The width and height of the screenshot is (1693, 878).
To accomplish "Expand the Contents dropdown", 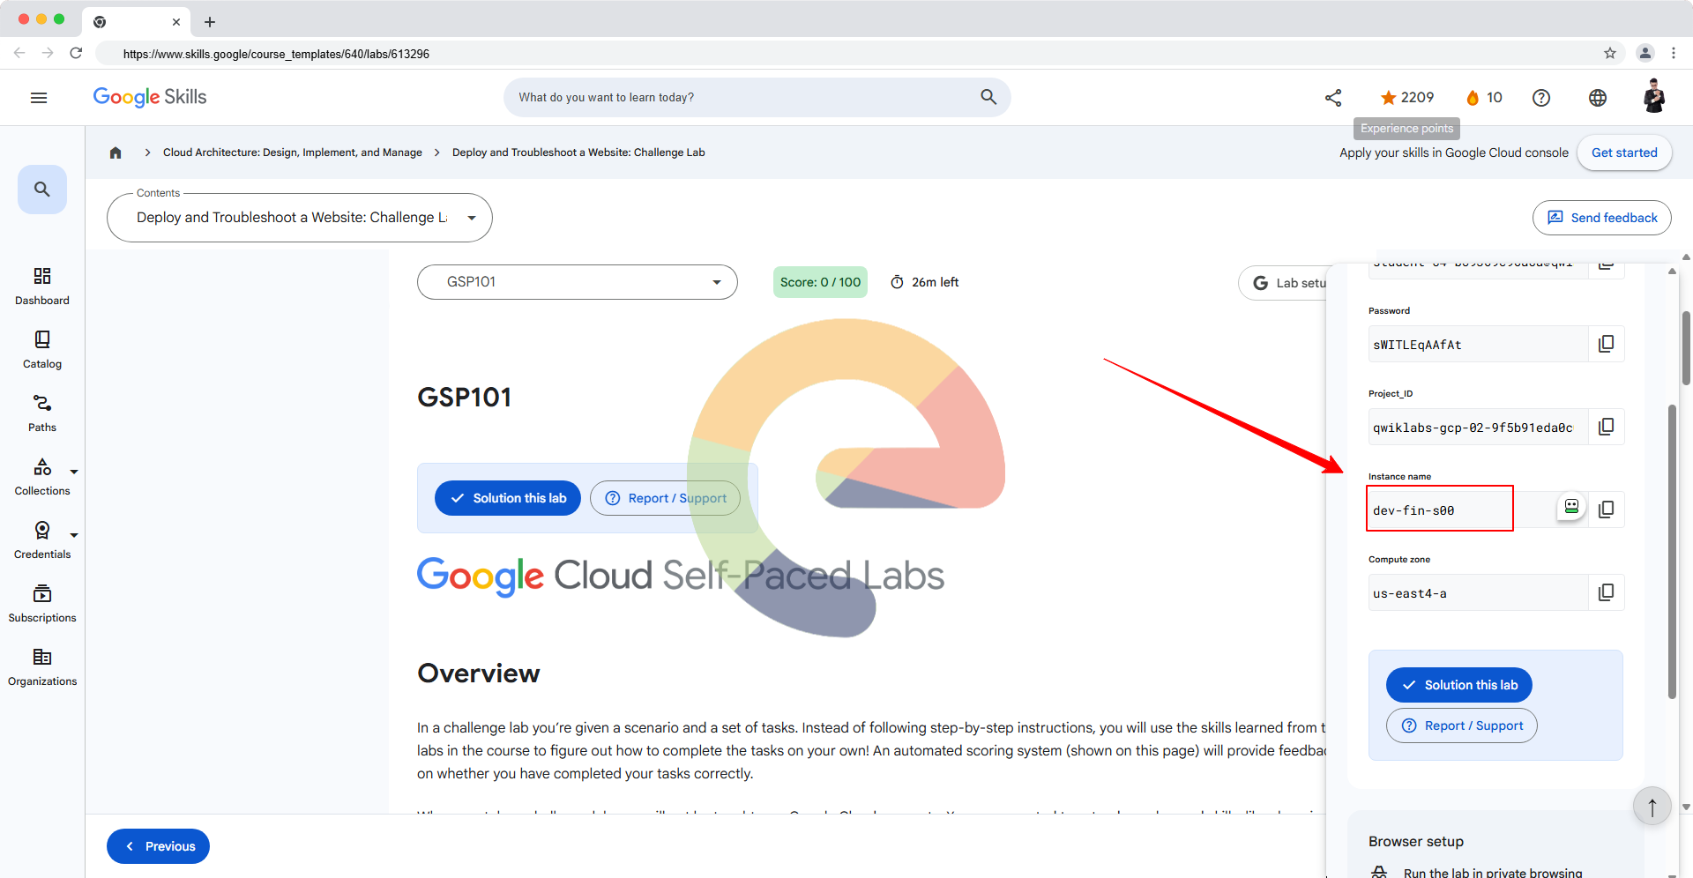I will (x=300, y=218).
